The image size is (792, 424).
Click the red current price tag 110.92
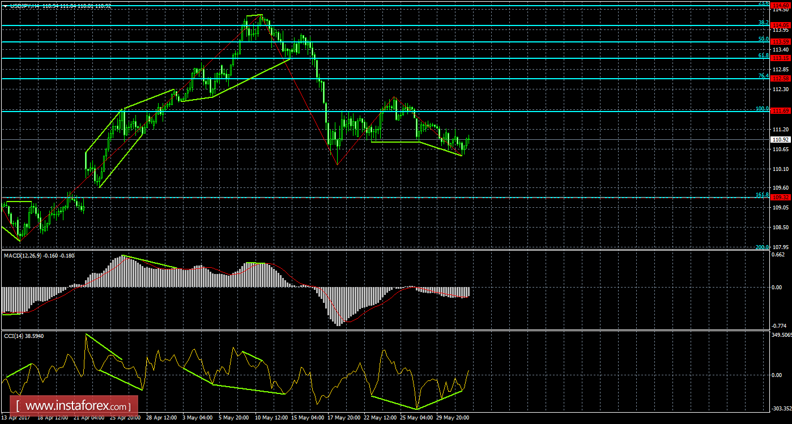tap(780, 139)
